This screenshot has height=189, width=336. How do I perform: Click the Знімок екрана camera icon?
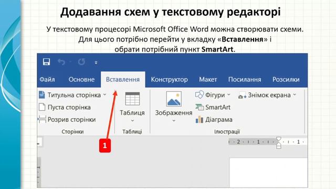click(242, 96)
